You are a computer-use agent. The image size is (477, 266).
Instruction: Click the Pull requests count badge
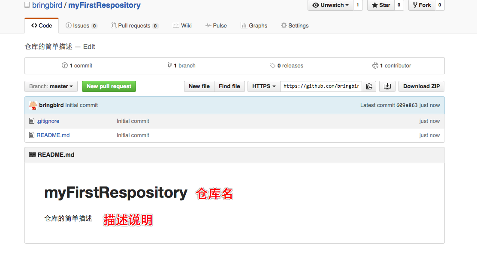coord(155,26)
